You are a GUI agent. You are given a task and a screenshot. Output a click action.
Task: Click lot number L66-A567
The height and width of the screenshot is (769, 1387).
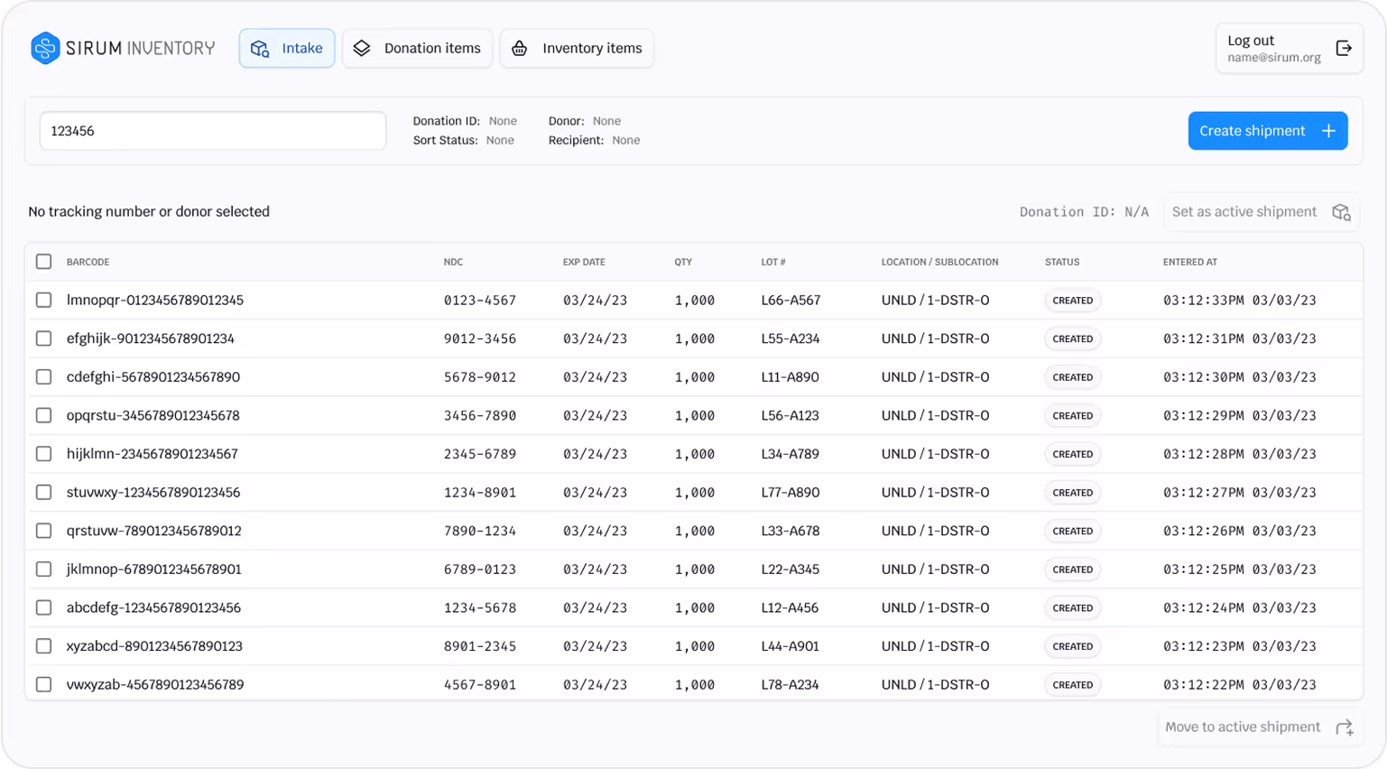pyautogui.click(x=791, y=300)
